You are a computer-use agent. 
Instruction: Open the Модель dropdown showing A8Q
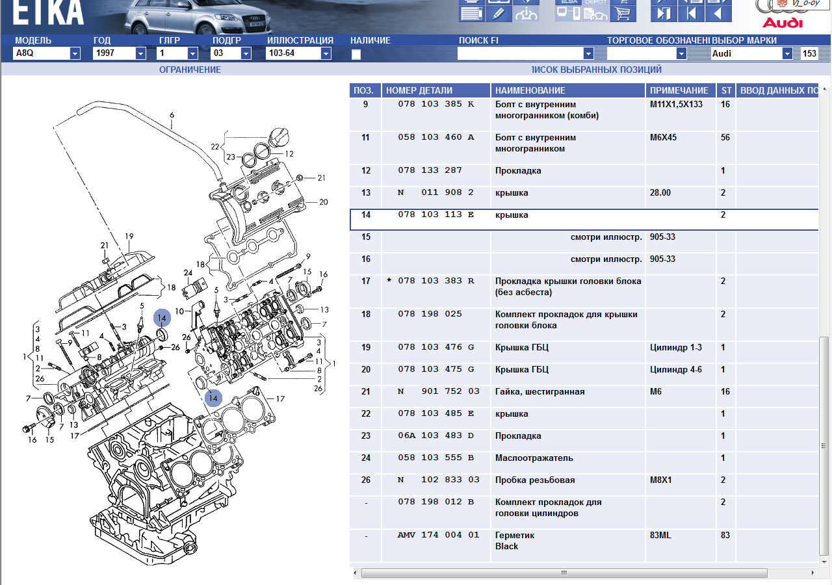click(75, 53)
